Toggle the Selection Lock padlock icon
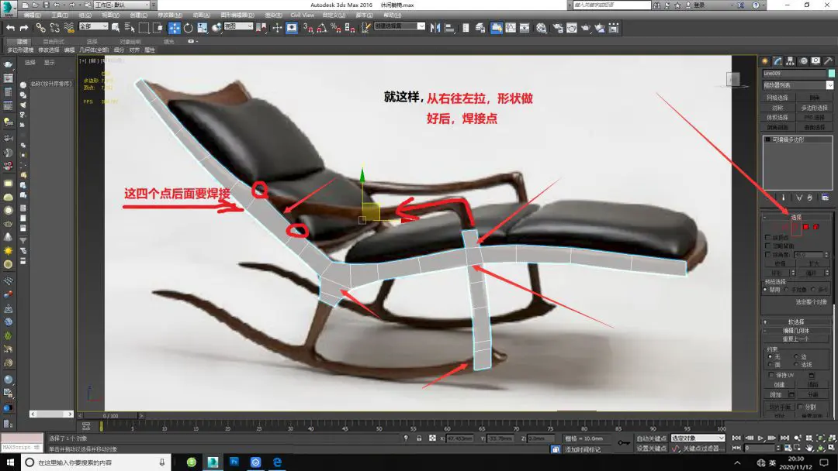 (419, 438)
